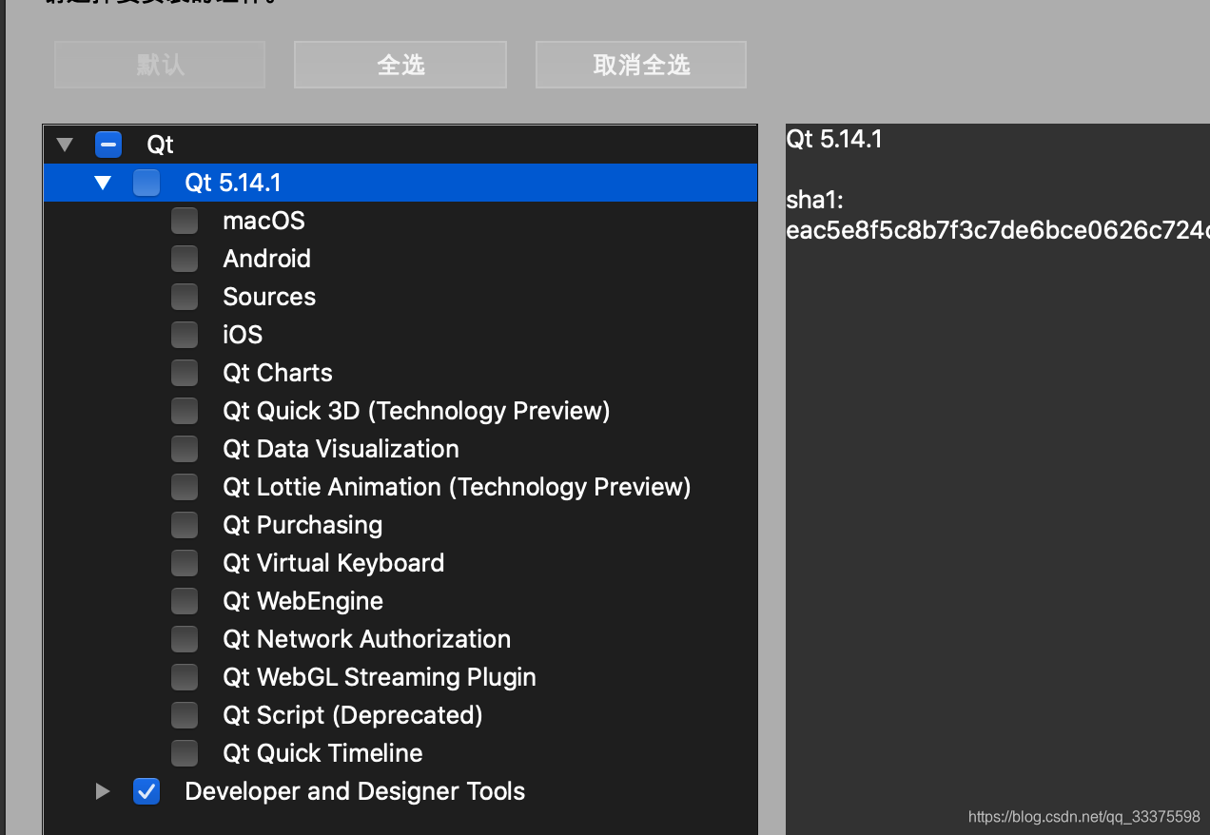Screen dimensions: 1210x835
Task: Enable the Sources checkbox
Action: pyautogui.click(x=185, y=297)
